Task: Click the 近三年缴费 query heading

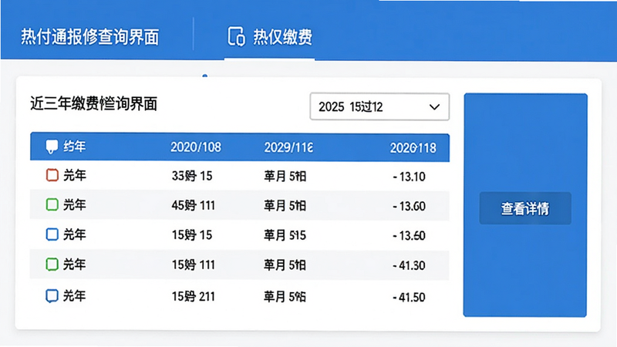Action: point(93,104)
